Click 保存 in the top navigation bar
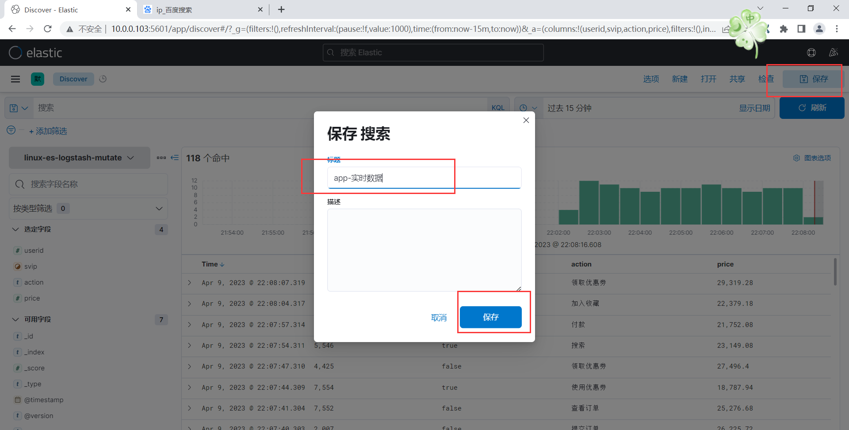Screen dimensions: 849x430 tap(814, 79)
